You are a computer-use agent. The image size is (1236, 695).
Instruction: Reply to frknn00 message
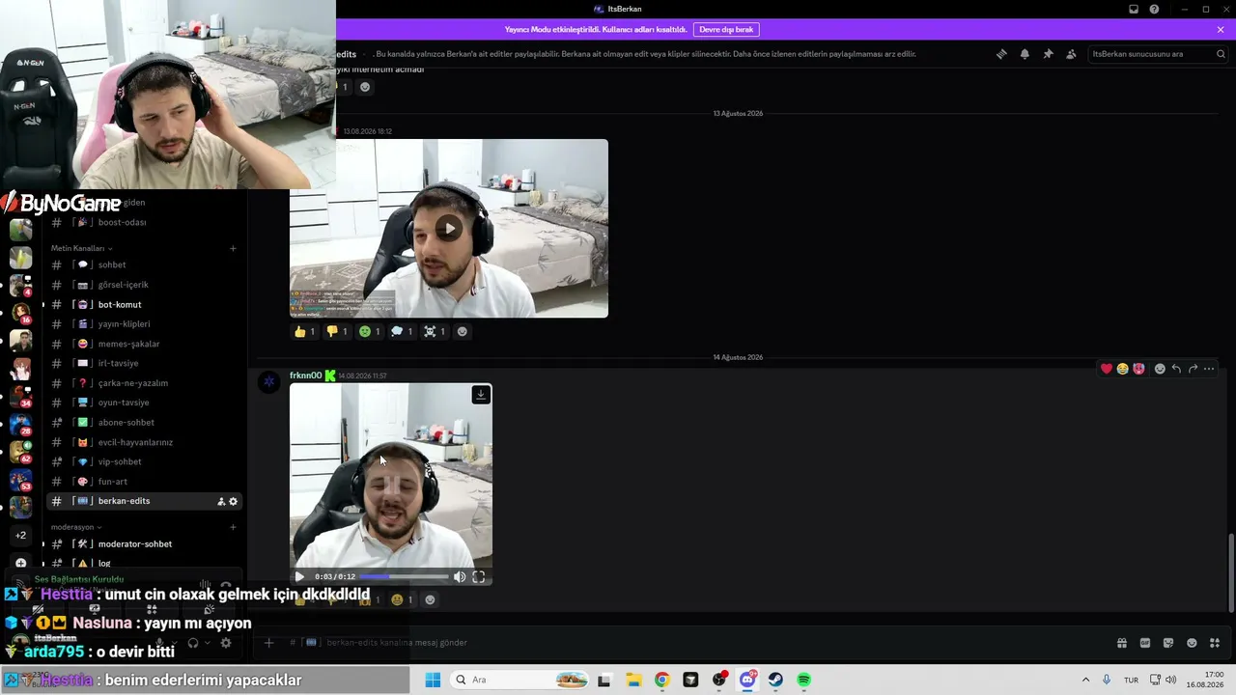coord(1176,369)
